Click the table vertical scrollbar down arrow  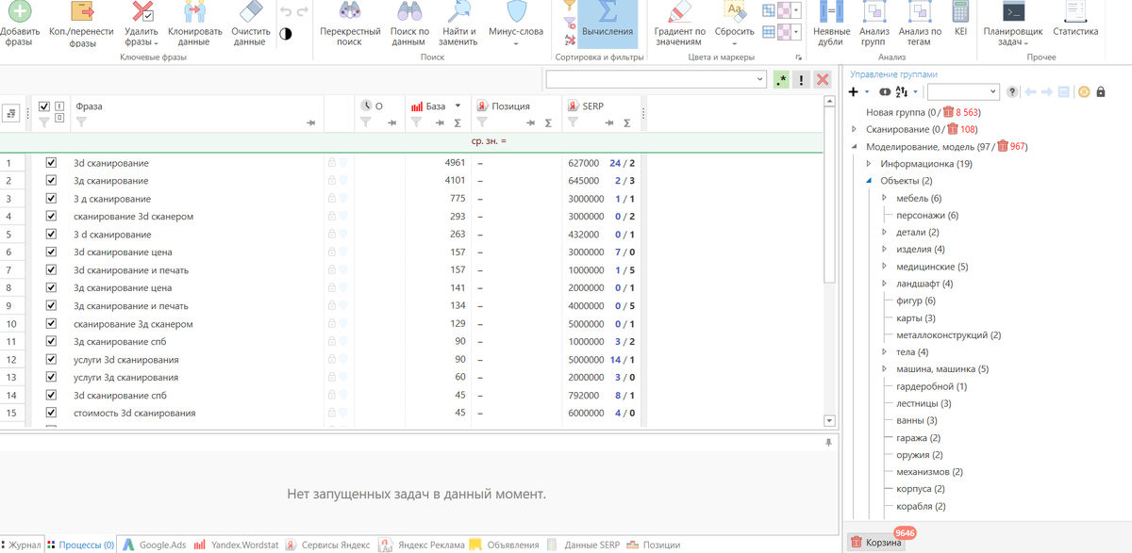coord(829,421)
